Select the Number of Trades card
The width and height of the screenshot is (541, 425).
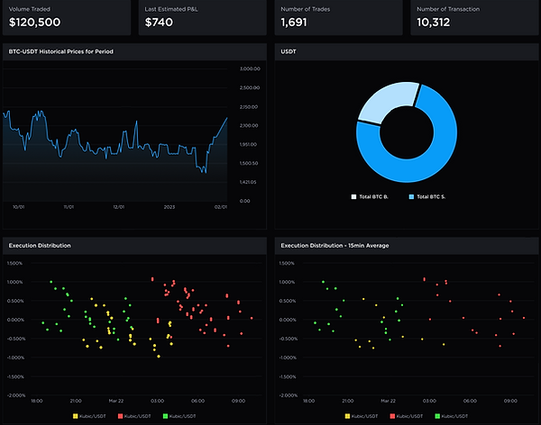[338, 17]
